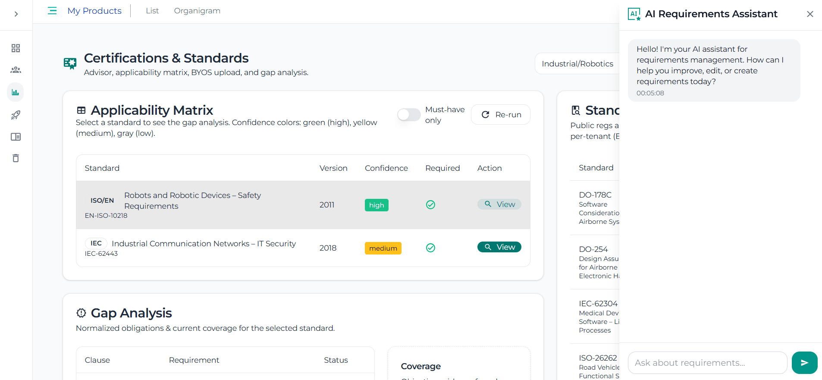Click the hamburger menu icon beside My Products

pos(52,11)
